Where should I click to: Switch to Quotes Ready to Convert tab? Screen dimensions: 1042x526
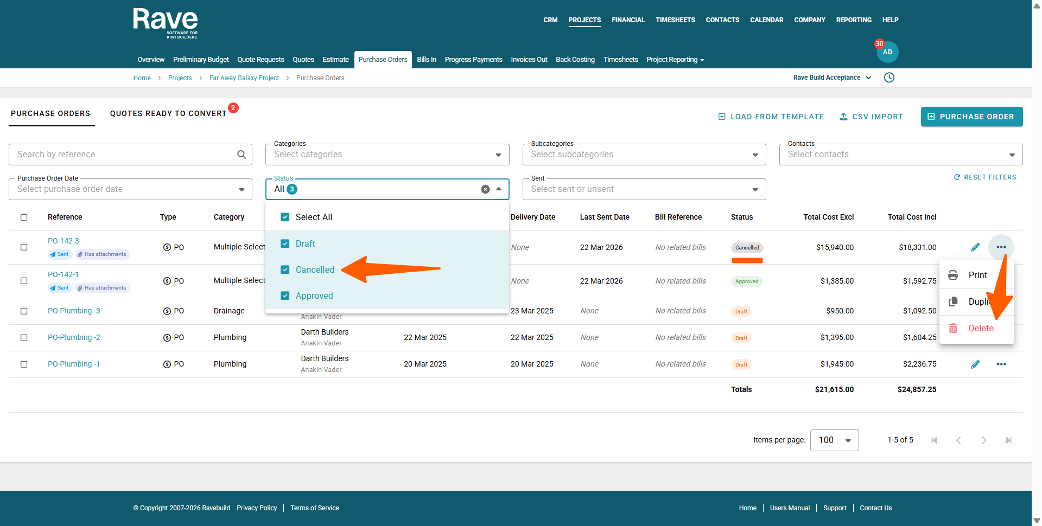click(168, 113)
